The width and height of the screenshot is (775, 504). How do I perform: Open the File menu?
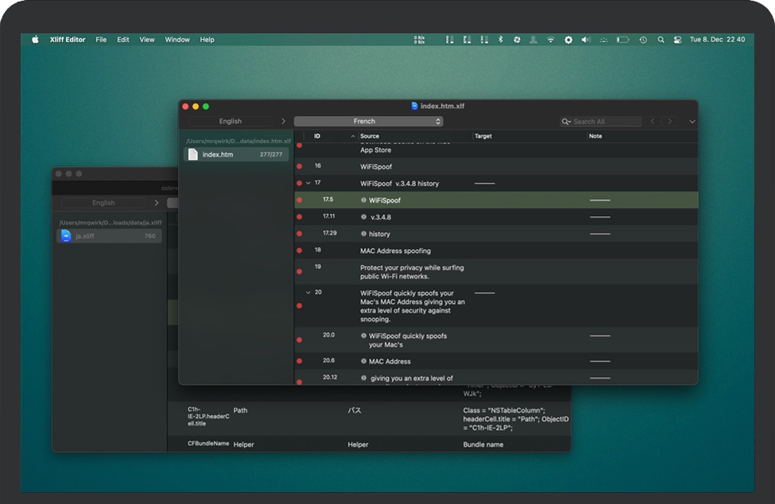101,40
